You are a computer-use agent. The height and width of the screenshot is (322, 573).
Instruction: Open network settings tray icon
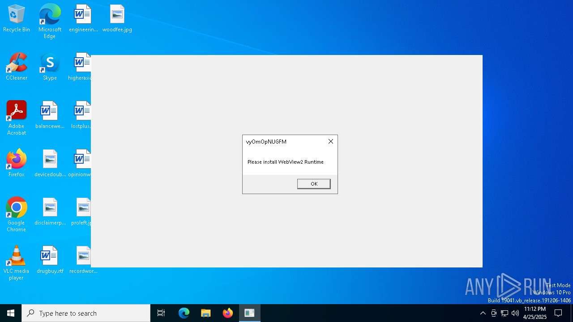pos(505,313)
